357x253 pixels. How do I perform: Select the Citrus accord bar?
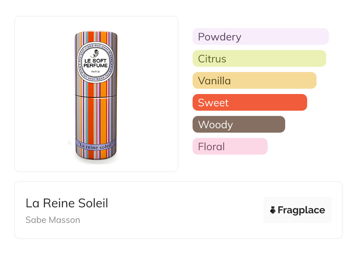pos(259,59)
